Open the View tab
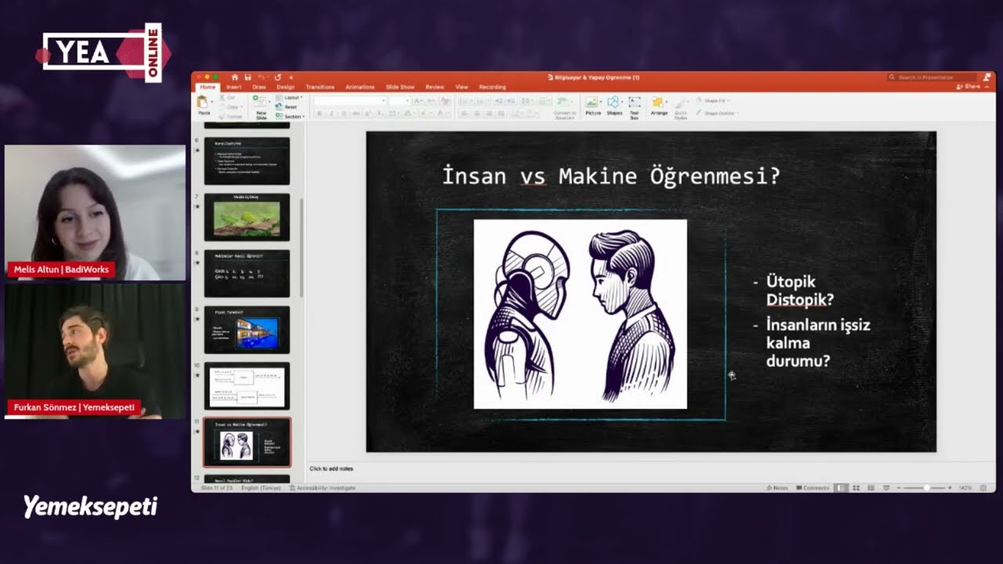1003x564 pixels. click(x=462, y=87)
